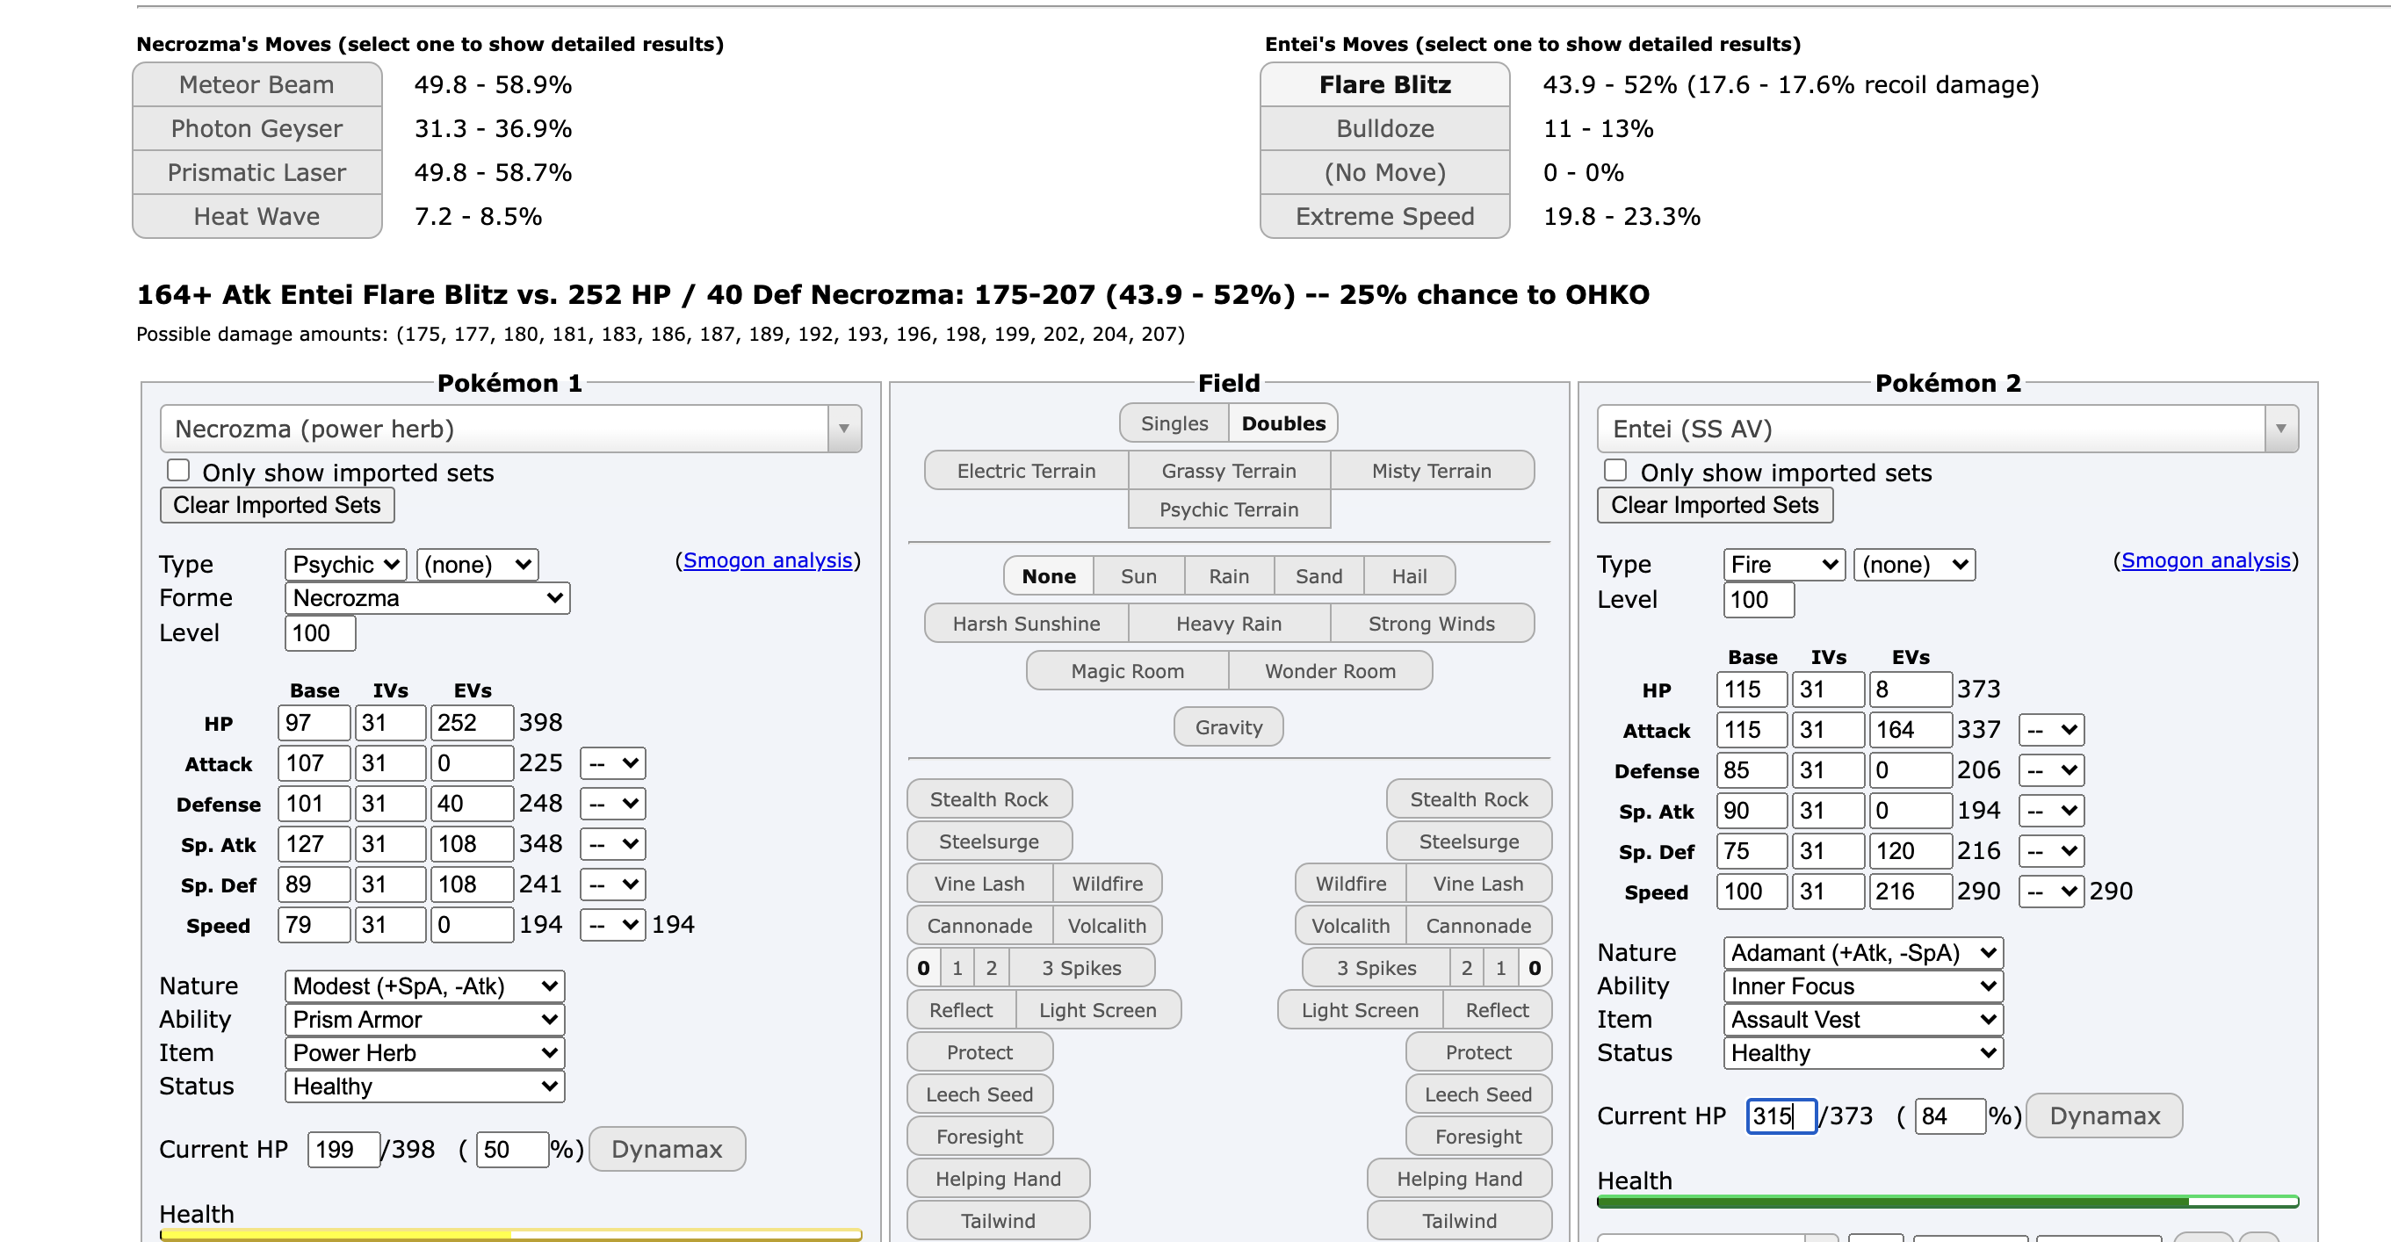Check Only show imported sets for Pokémon 1
2391x1242 pixels.
178,471
